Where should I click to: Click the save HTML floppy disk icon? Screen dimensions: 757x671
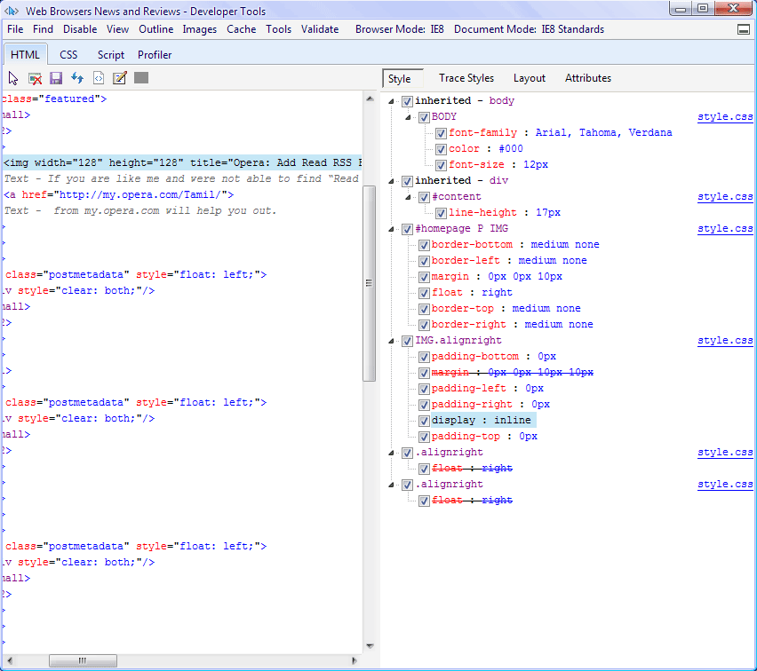tap(56, 78)
